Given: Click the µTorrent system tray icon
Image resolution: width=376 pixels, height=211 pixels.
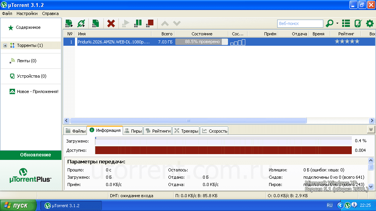Looking at the screenshot, I should 347,205.
